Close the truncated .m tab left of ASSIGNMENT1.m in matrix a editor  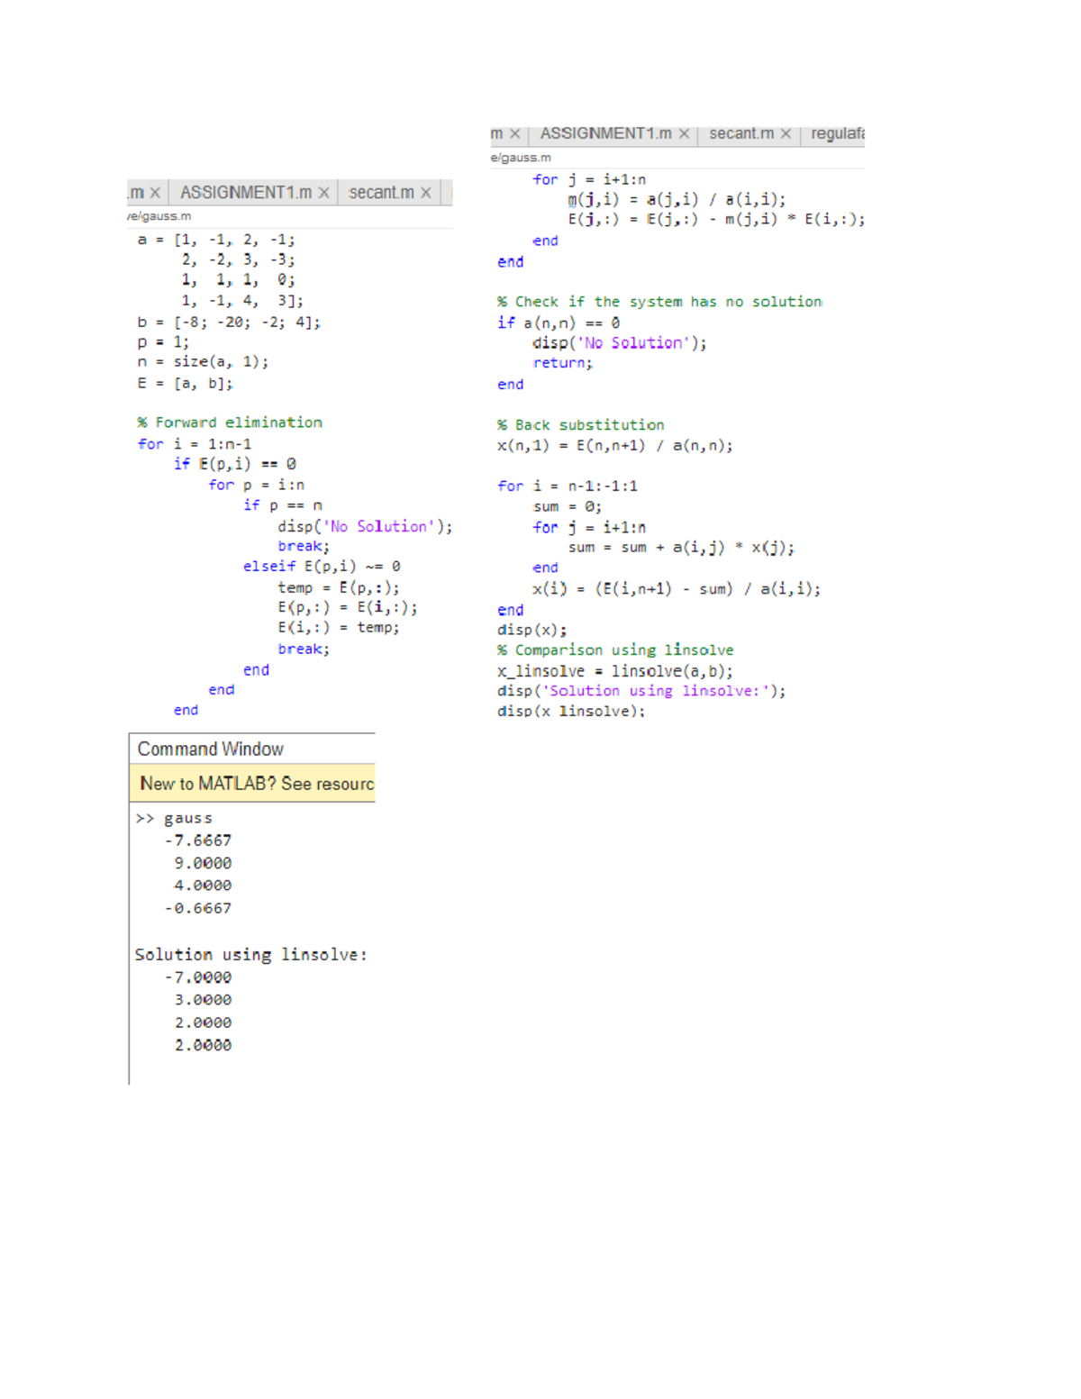click(155, 193)
